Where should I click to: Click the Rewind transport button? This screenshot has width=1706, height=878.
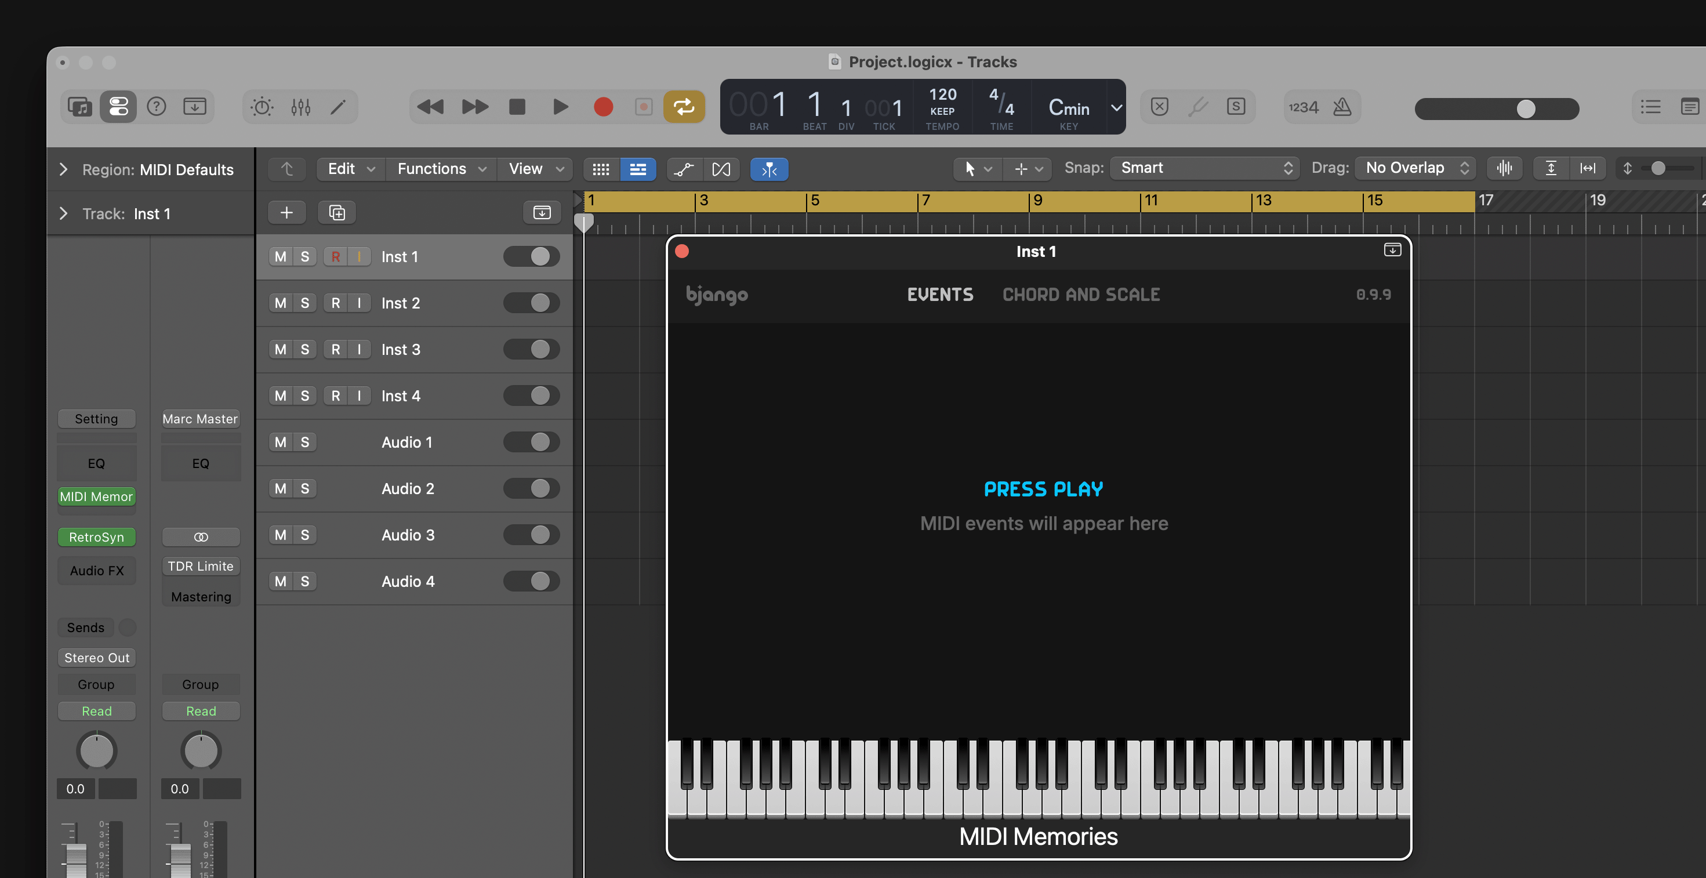430,107
